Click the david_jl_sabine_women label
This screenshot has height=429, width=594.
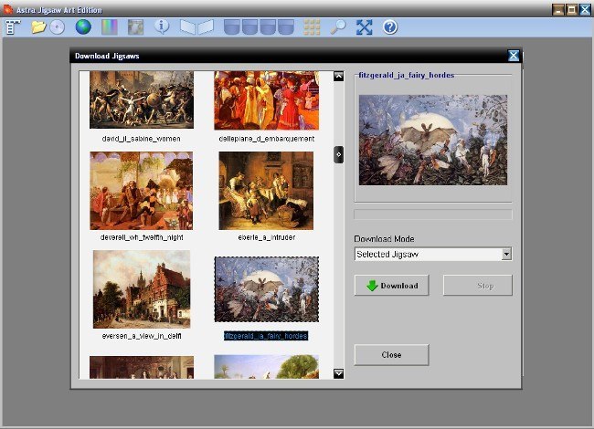tap(142, 139)
